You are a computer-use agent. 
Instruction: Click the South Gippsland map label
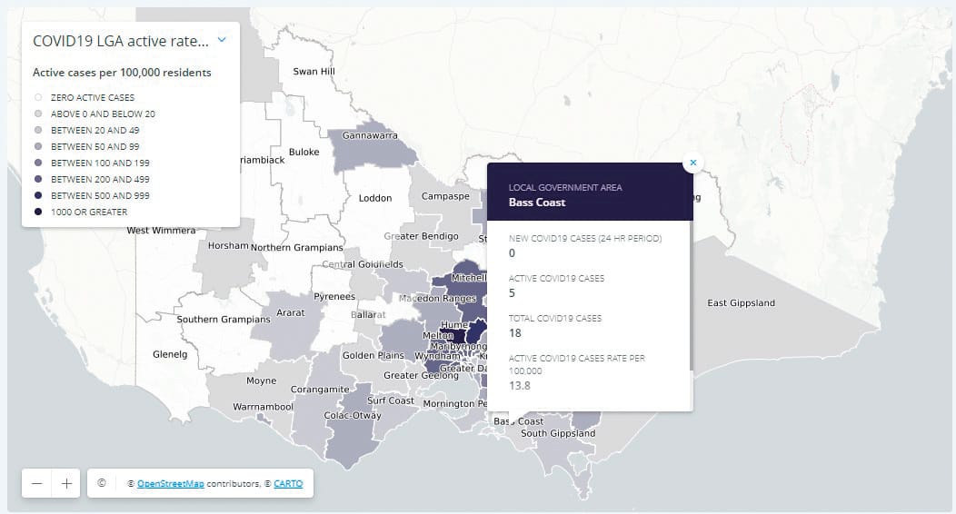558,433
